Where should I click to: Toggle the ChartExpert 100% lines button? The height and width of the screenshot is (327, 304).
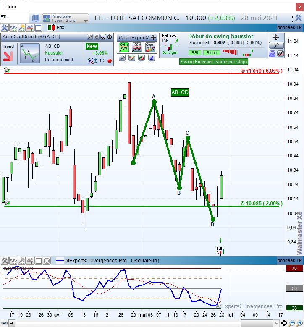pos(137,47)
